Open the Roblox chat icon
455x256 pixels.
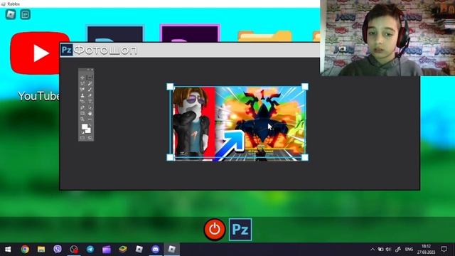[x=26, y=14]
